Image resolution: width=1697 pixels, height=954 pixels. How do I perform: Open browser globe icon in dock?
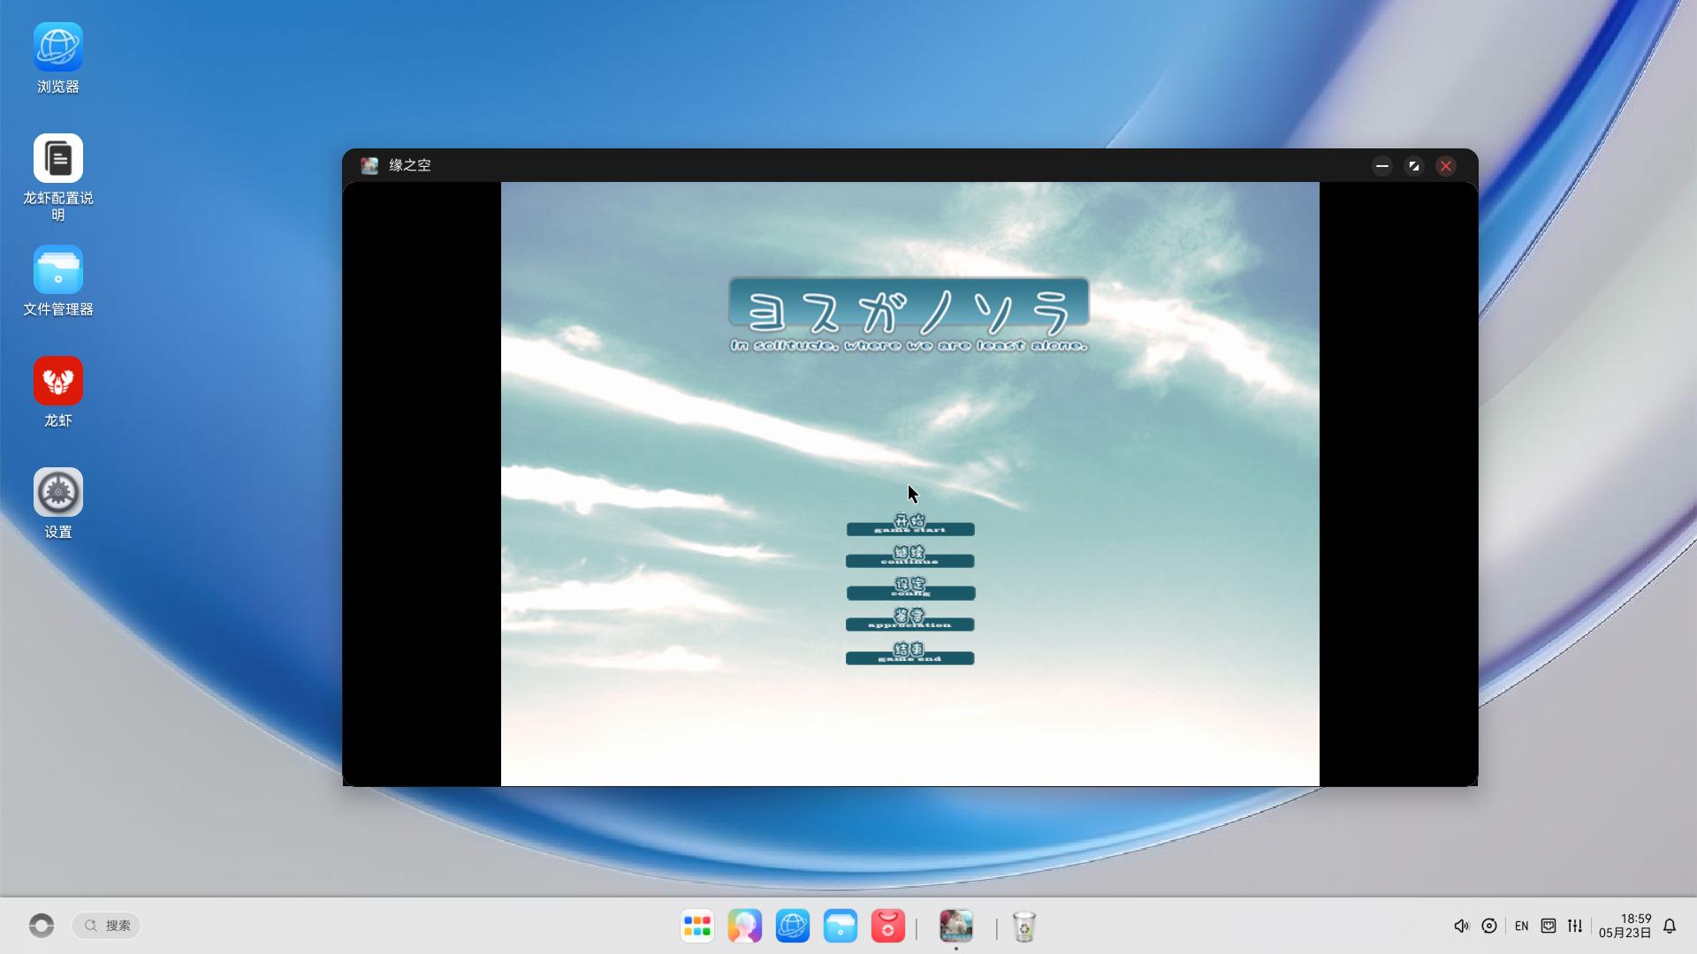pos(793,926)
